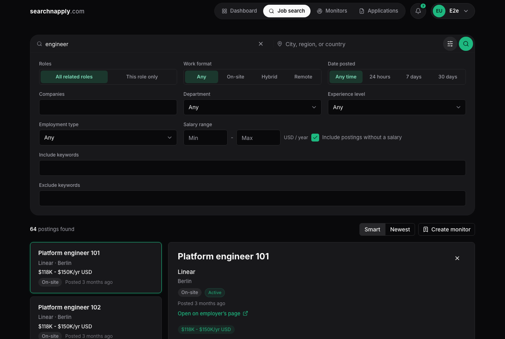
Task: Clear the engineer search text
Action: coord(261,44)
